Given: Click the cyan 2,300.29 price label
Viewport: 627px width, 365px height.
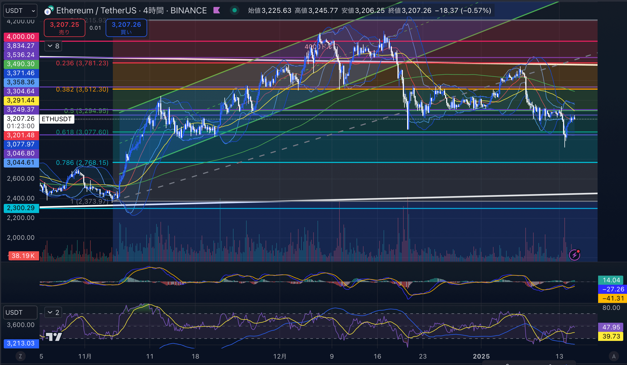Looking at the screenshot, I should 21,208.
